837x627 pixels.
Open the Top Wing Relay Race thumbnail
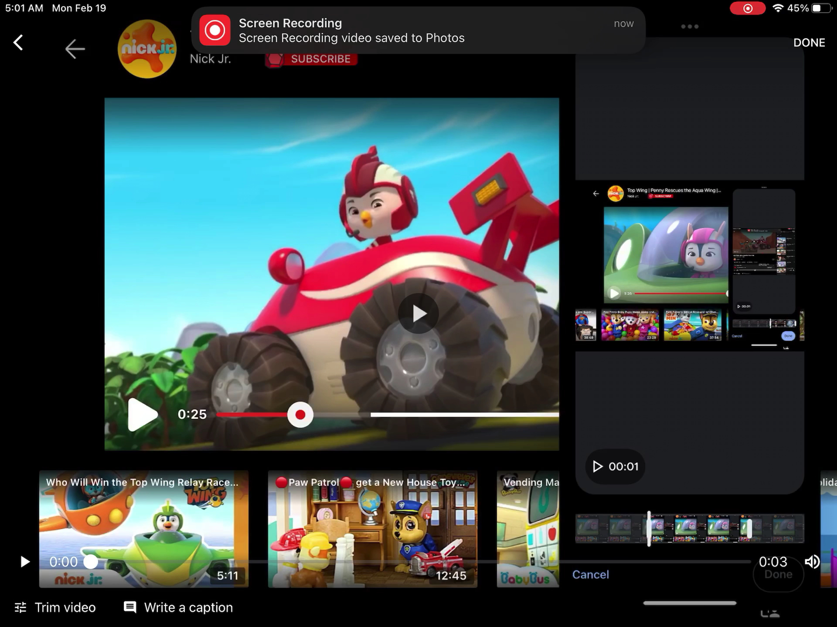[x=144, y=529]
